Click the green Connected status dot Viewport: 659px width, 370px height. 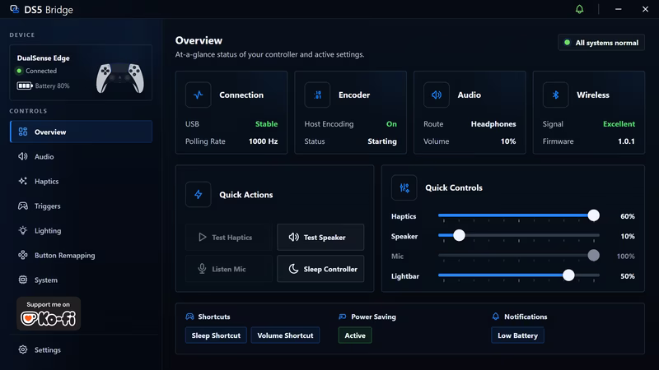19,71
